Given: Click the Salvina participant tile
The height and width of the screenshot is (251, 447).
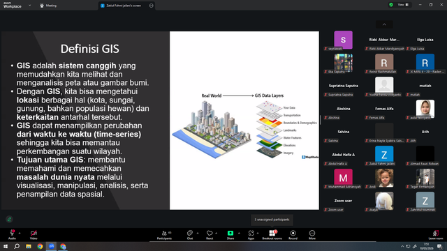Looking at the screenshot, I should click(x=343, y=132).
